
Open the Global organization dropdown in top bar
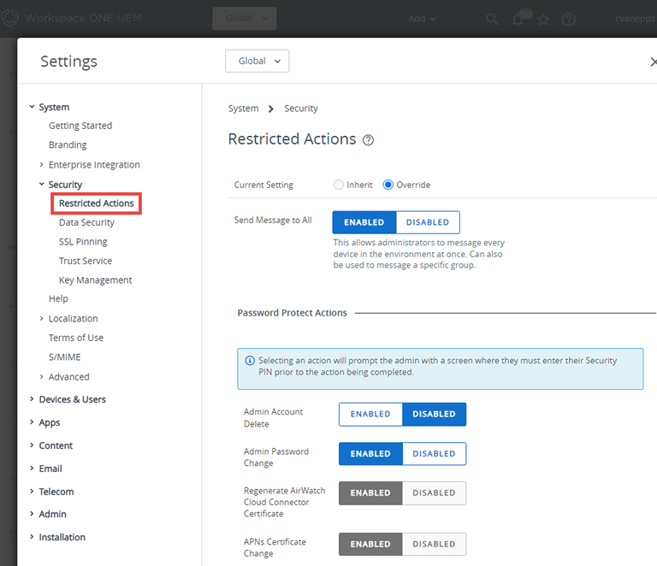[245, 19]
